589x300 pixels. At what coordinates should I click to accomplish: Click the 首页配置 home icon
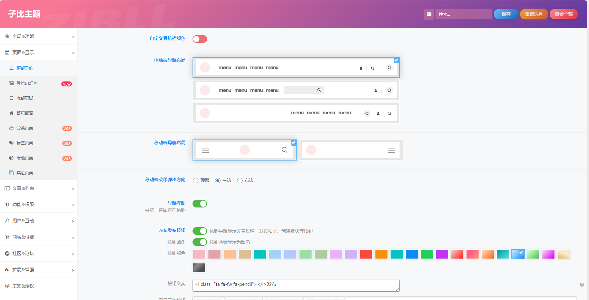click(11, 113)
